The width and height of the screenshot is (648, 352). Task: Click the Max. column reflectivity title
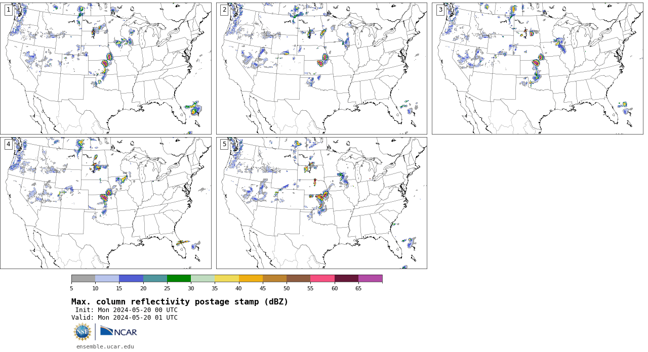point(180,302)
